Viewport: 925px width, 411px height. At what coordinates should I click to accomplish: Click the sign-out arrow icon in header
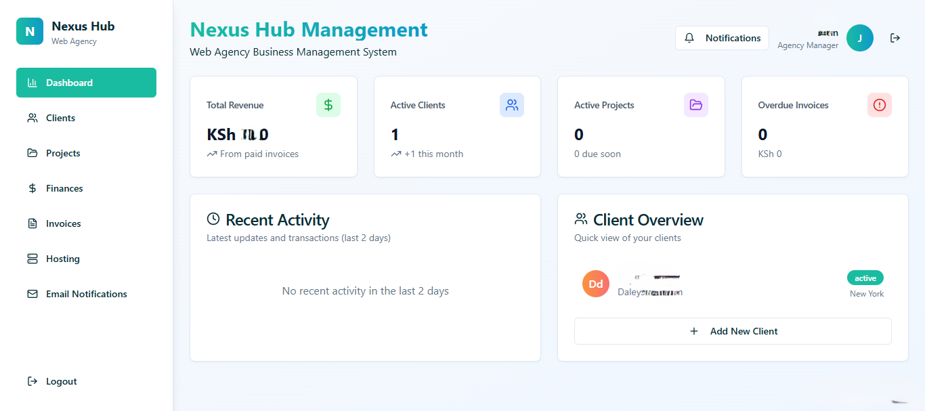[895, 38]
